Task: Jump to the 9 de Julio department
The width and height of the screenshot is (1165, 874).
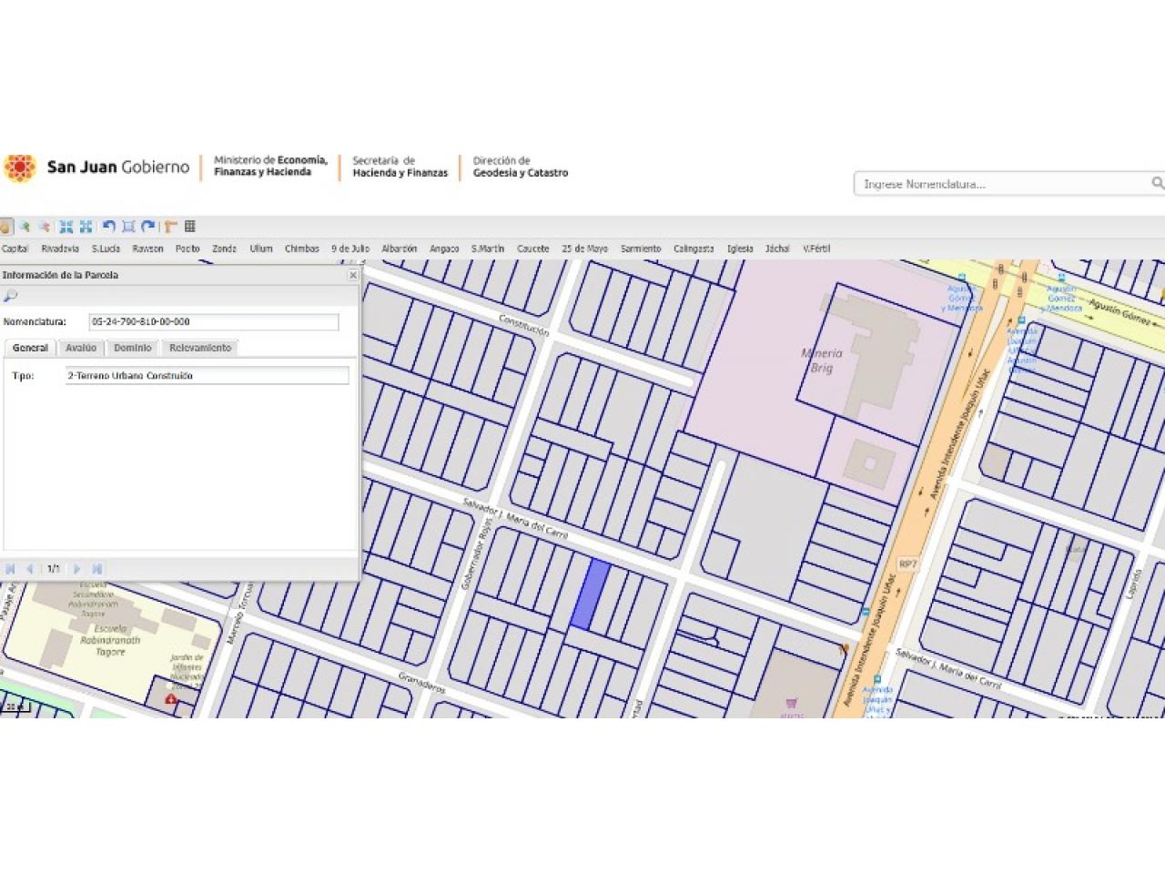Action: pyautogui.click(x=350, y=249)
